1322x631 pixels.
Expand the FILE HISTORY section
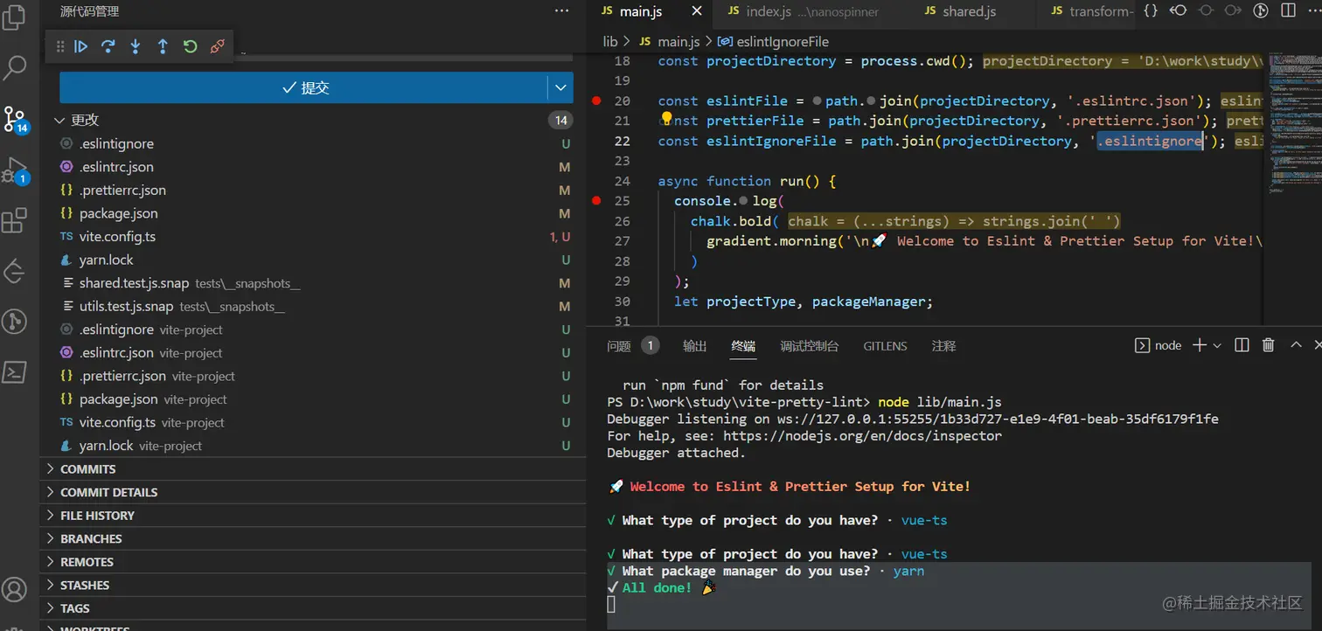coord(313,516)
